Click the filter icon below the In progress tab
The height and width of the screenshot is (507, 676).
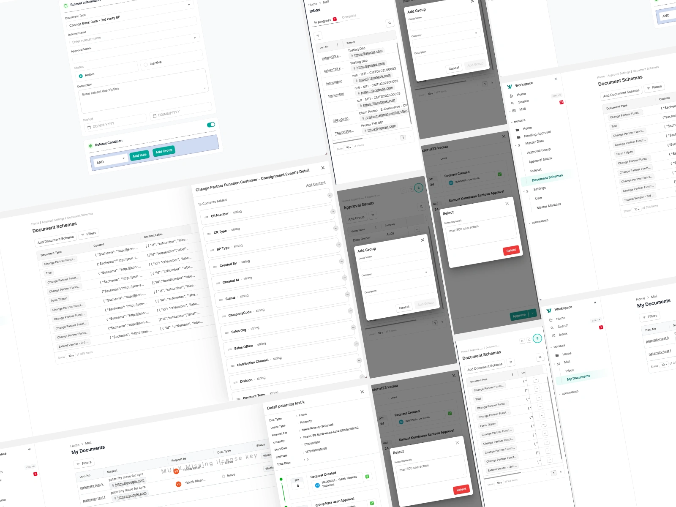pos(318,35)
